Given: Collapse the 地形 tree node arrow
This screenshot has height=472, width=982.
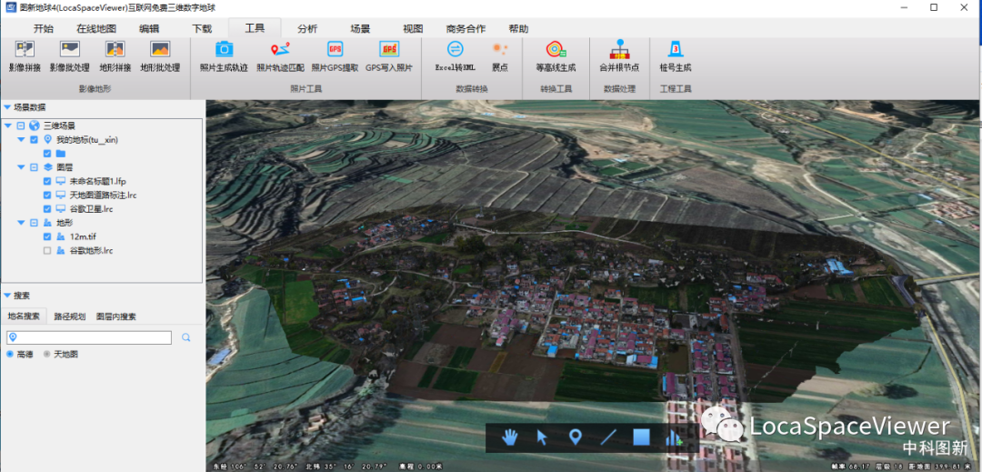Looking at the screenshot, I should click(x=21, y=223).
